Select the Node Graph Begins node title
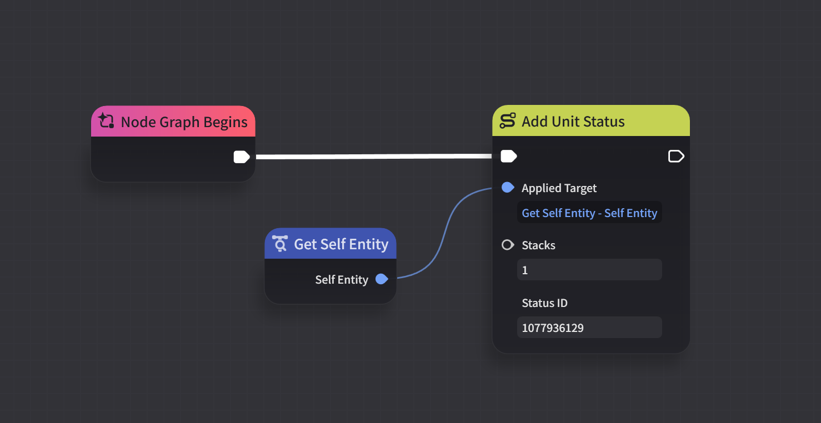 pos(184,122)
